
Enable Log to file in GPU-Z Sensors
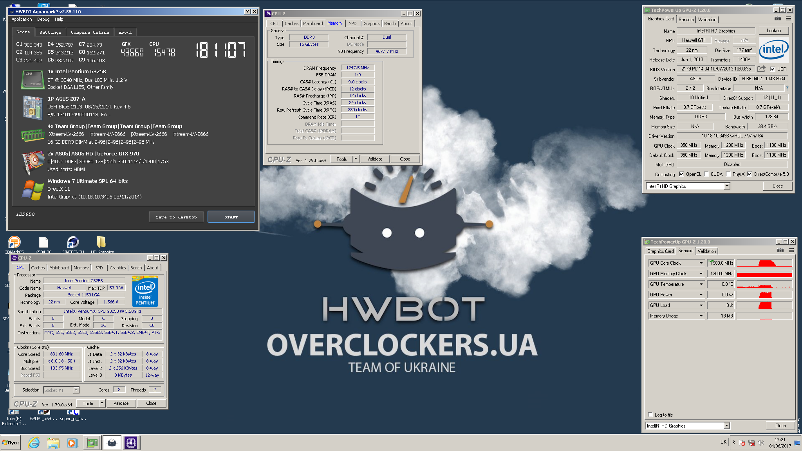(x=650, y=415)
